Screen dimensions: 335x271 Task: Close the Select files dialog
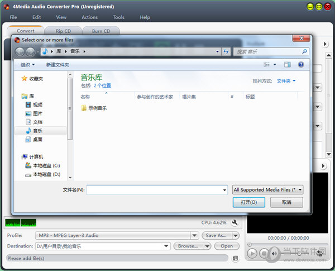pos(301,39)
